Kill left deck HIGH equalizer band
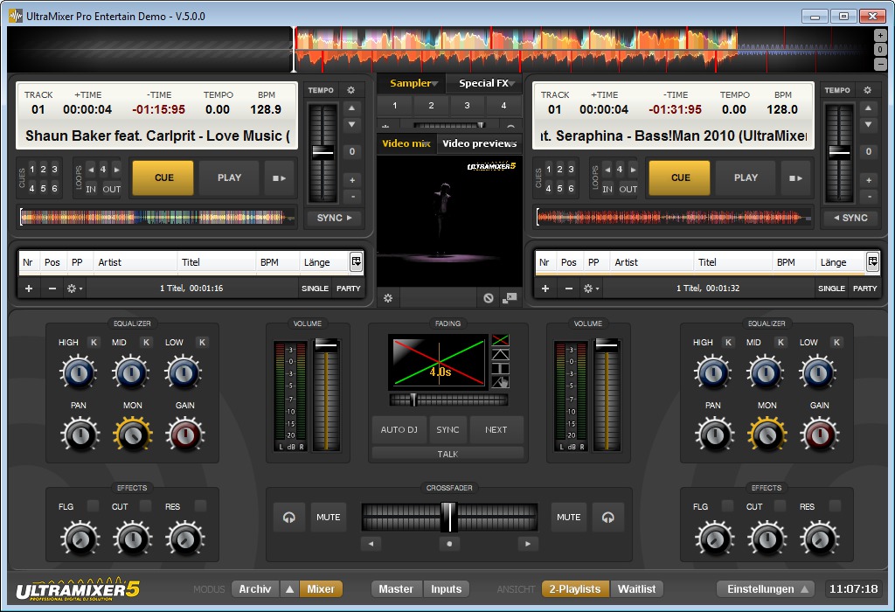The width and height of the screenshot is (895, 612). click(x=94, y=342)
